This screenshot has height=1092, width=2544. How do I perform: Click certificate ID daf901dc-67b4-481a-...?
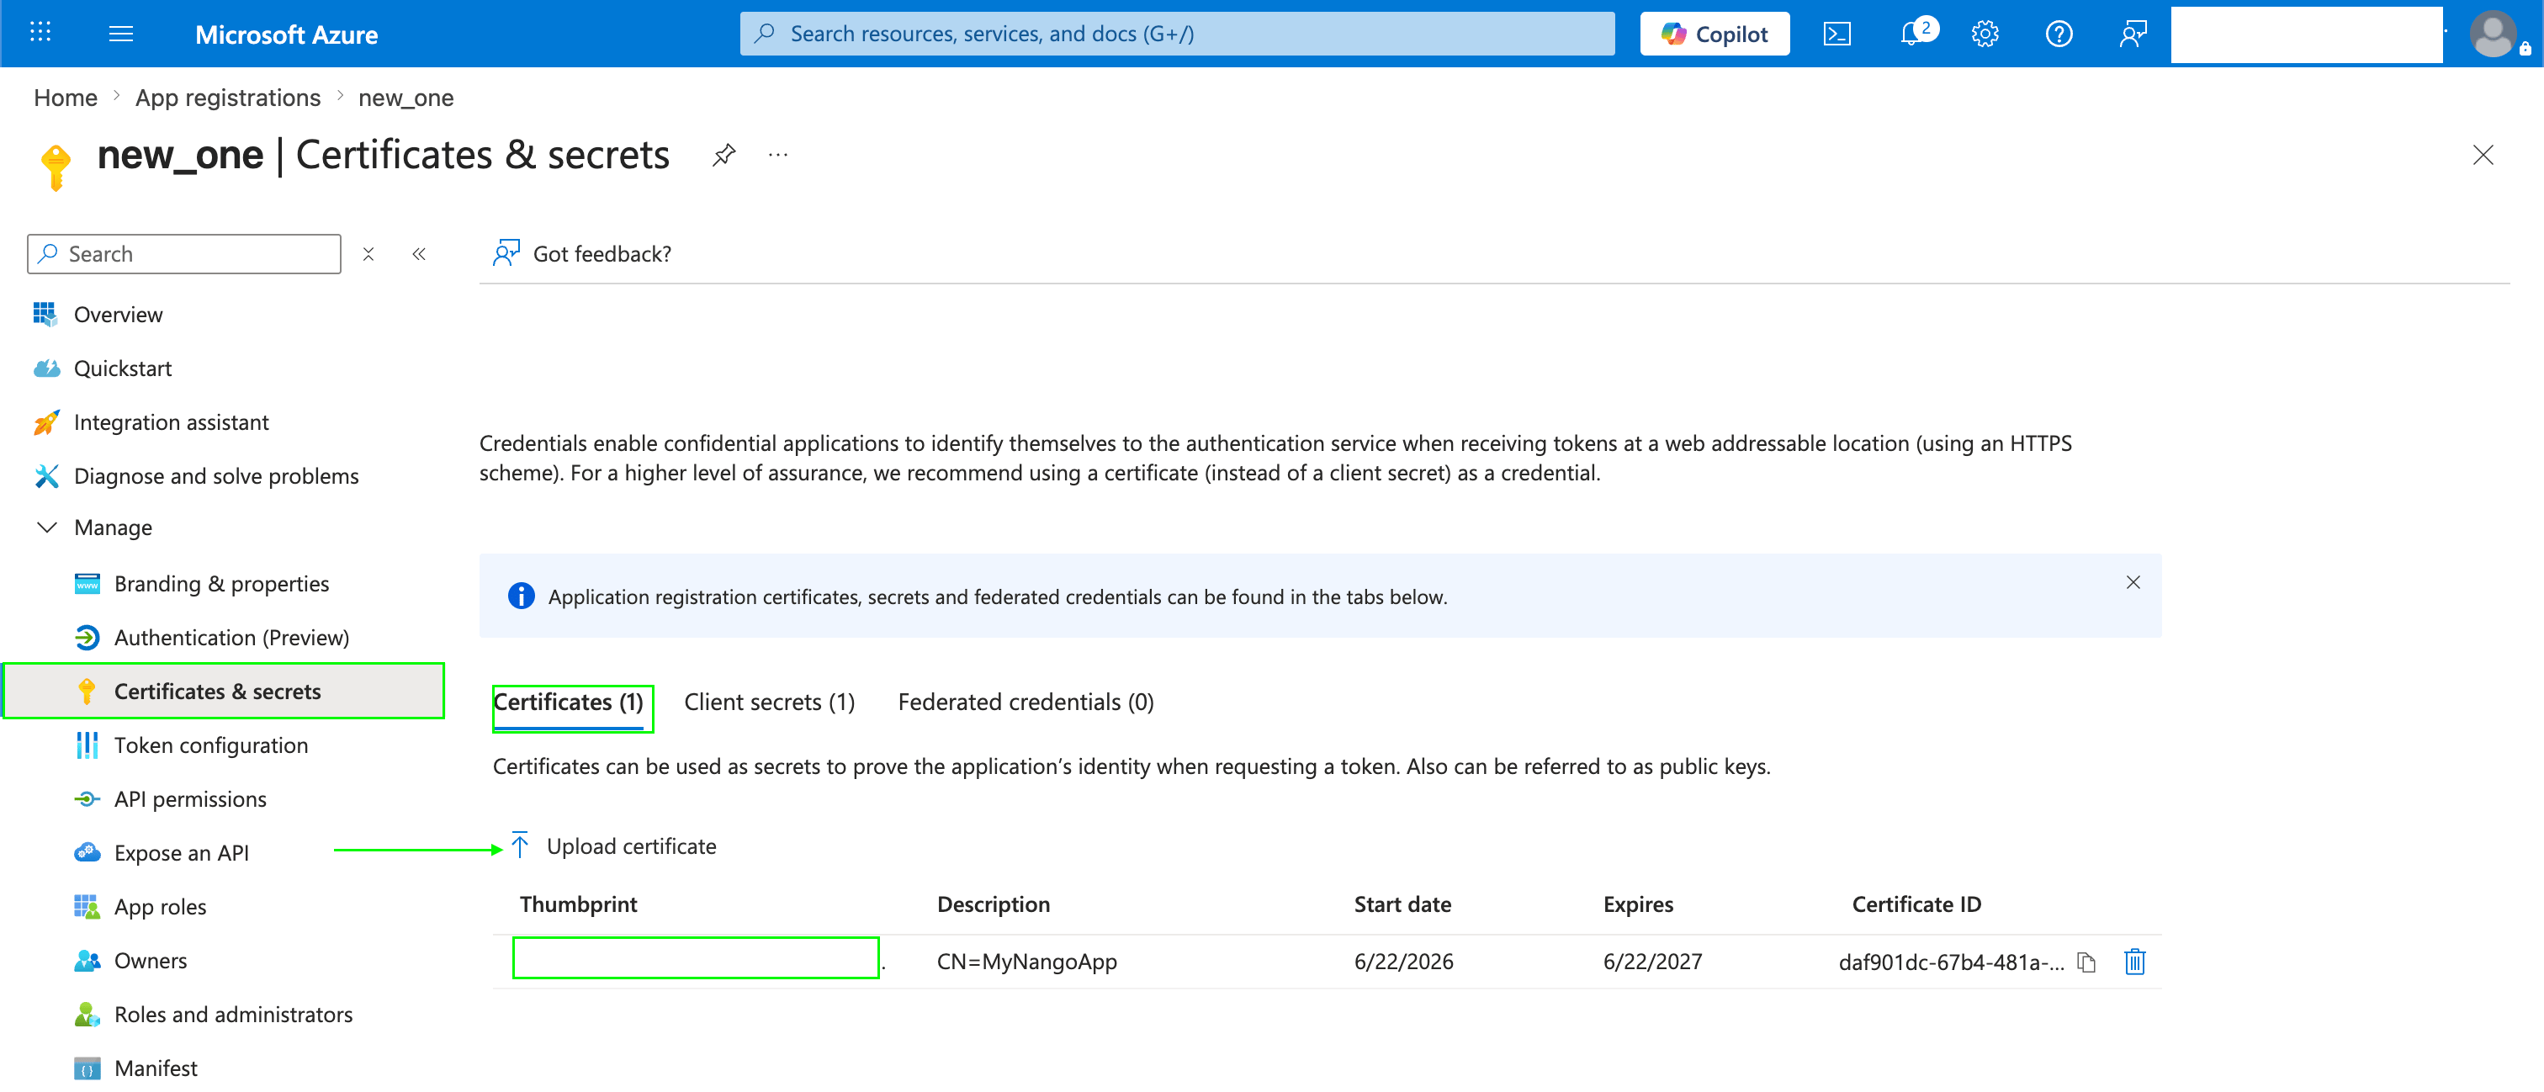(1950, 962)
